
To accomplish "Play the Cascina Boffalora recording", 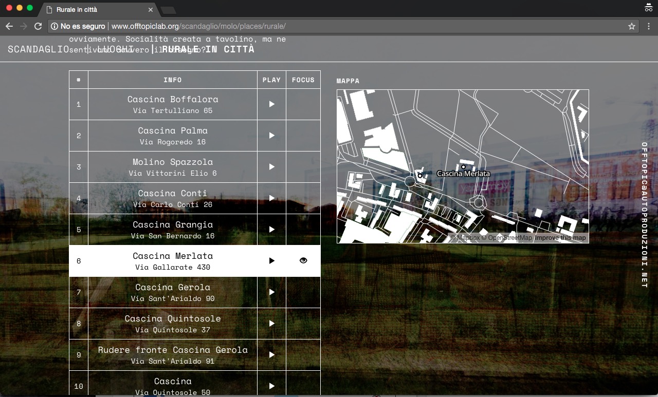I will coord(271,104).
